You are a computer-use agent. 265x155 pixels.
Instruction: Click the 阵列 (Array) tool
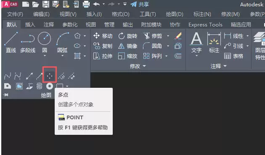point(152,56)
